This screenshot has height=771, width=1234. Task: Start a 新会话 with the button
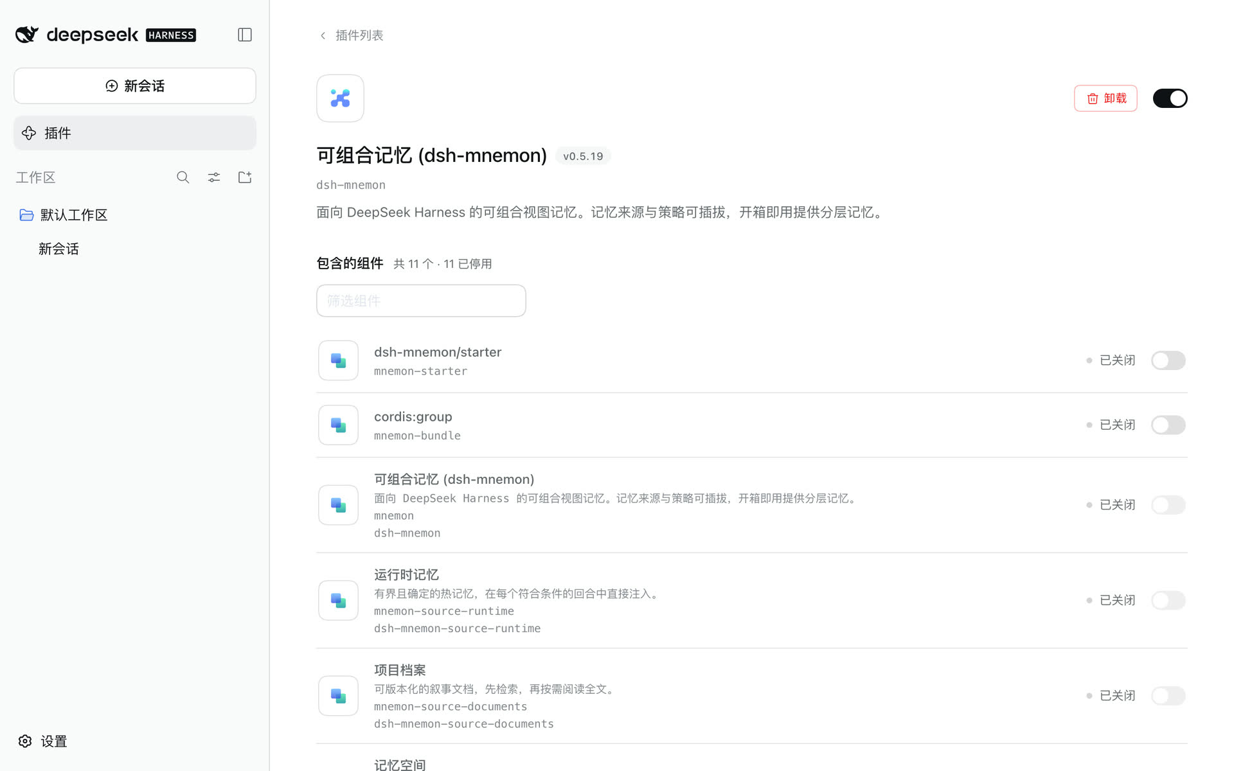[x=135, y=85]
